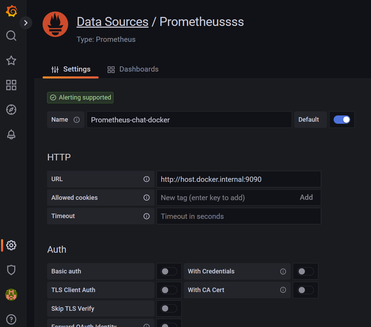
Task: Open Explore compass icon
Action: pyautogui.click(x=11, y=110)
